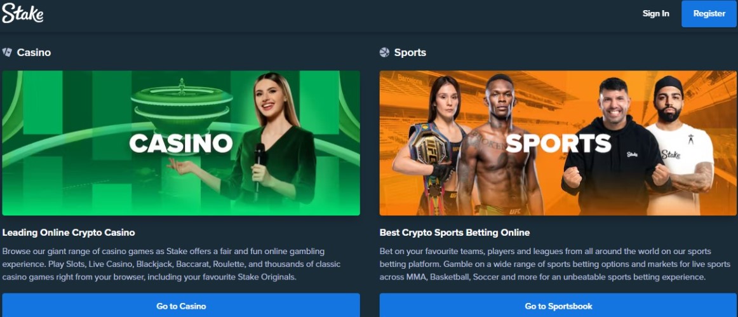The width and height of the screenshot is (738, 317).
Task: Click the large CASINO text on banner
Action: 181,143
